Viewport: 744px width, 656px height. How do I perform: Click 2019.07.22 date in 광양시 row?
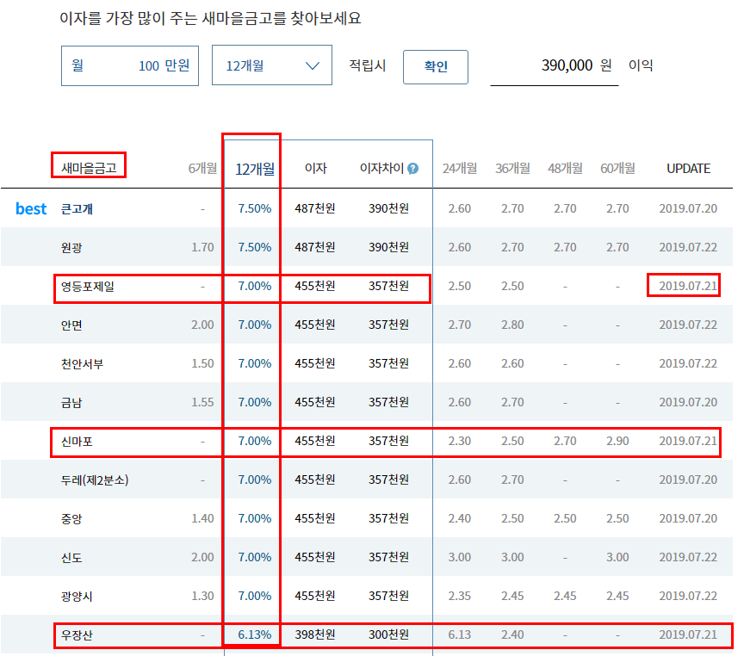pos(688,596)
